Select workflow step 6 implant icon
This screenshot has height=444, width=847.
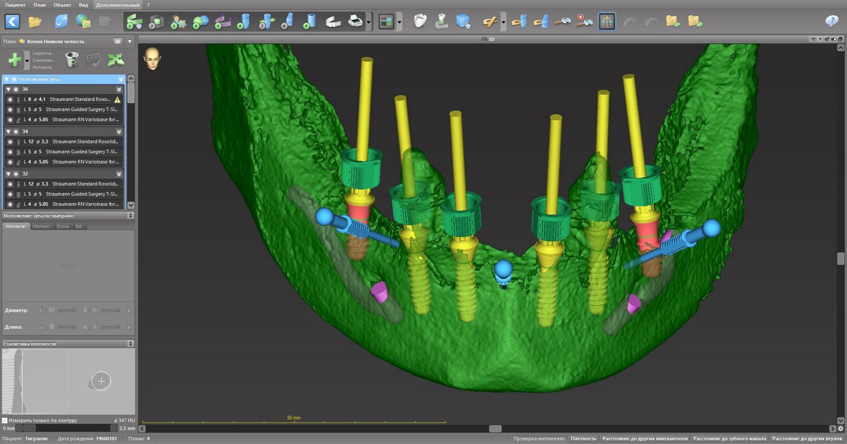pyautogui.click(x=244, y=22)
